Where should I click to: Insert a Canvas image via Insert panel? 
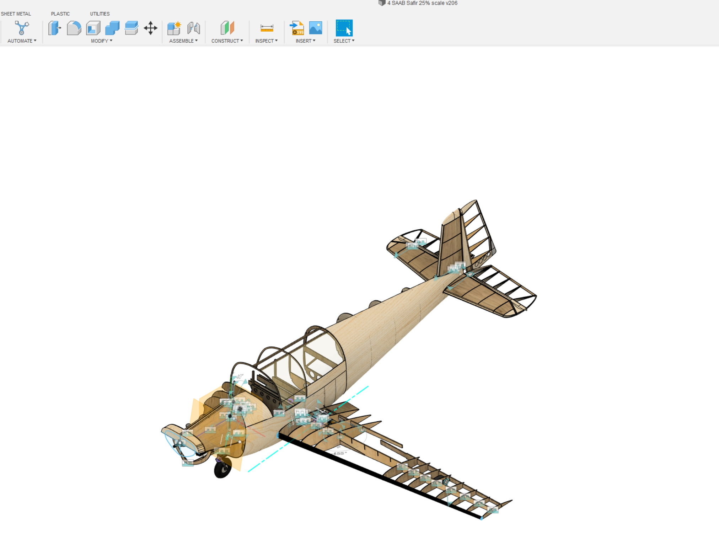click(316, 28)
